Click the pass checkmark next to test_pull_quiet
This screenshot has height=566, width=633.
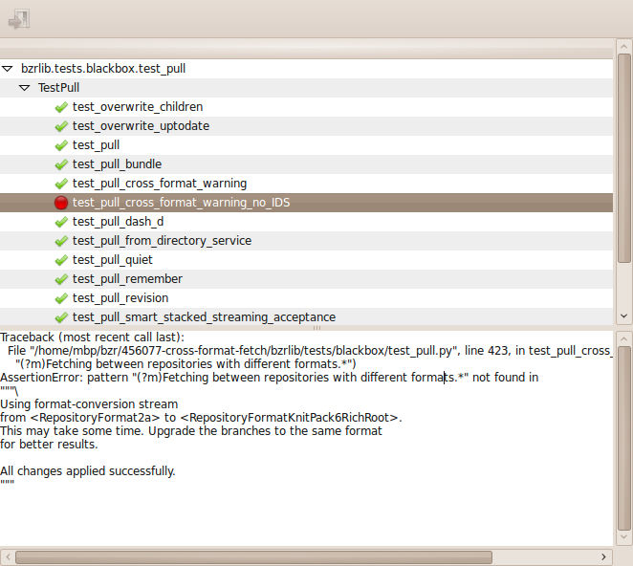pyautogui.click(x=61, y=260)
